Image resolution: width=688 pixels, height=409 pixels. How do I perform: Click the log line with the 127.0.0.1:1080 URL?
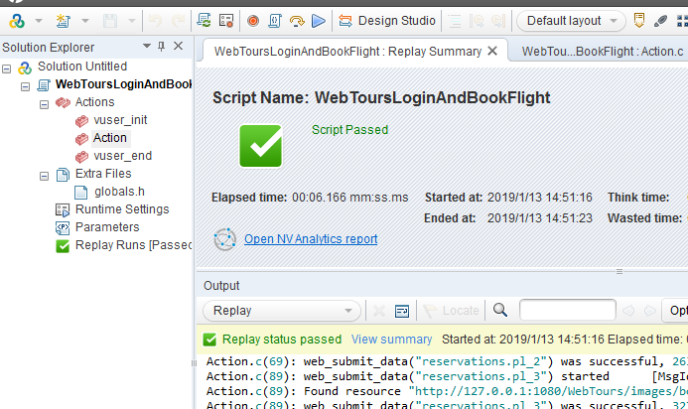[x=447, y=391]
